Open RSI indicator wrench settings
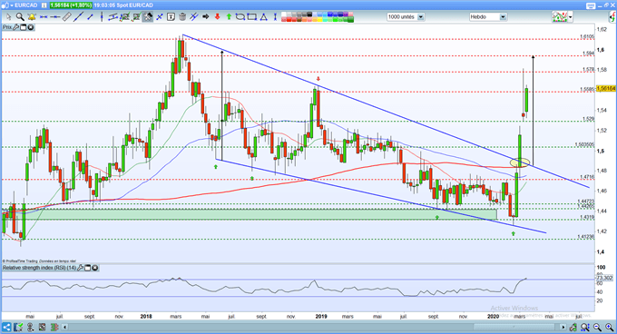The image size is (617, 334). coord(80,268)
